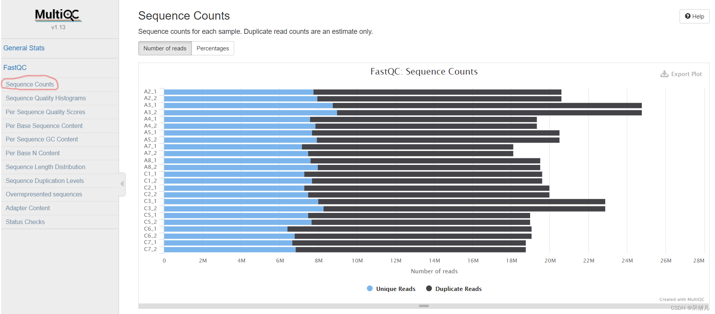This screenshot has width=715, height=314.
Task: Click the C6_1 sample label
Action: 150,229
